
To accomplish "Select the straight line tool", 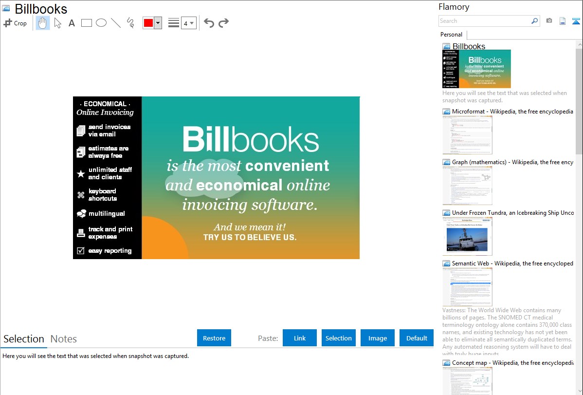I will (x=116, y=23).
